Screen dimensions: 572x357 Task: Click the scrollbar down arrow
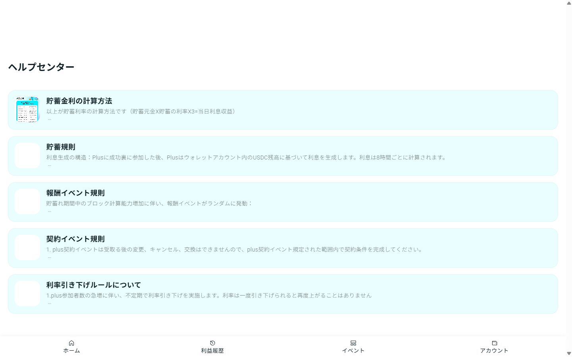click(569, 353)
